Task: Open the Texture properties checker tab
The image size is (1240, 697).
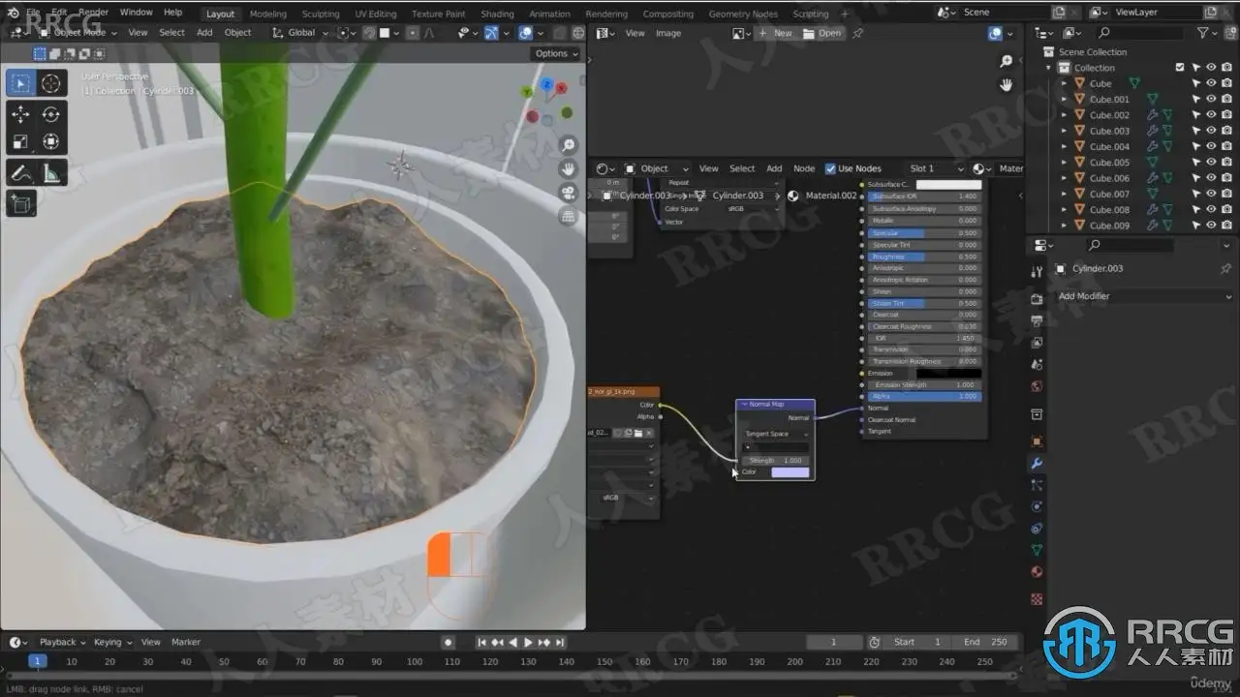Action: (x=1037, y=599)
